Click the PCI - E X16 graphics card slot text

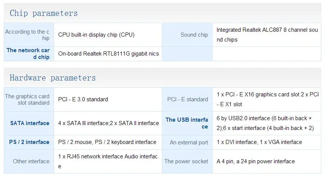[x=268, y=99]
